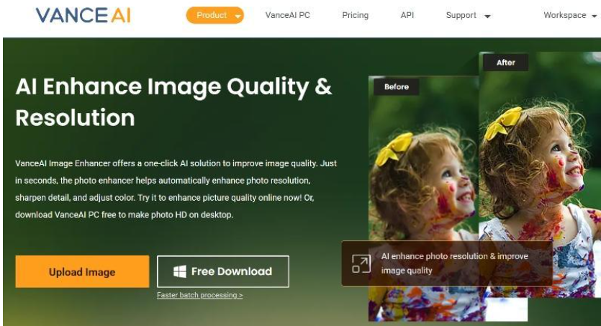Open the Product dropdown menu
The height and width of the screenshot is (326, 601).
click(215, 15)
